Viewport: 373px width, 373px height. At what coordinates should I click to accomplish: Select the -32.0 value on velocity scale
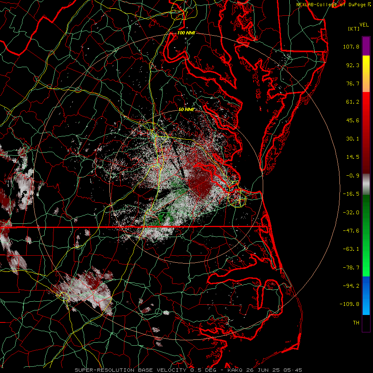351,213
